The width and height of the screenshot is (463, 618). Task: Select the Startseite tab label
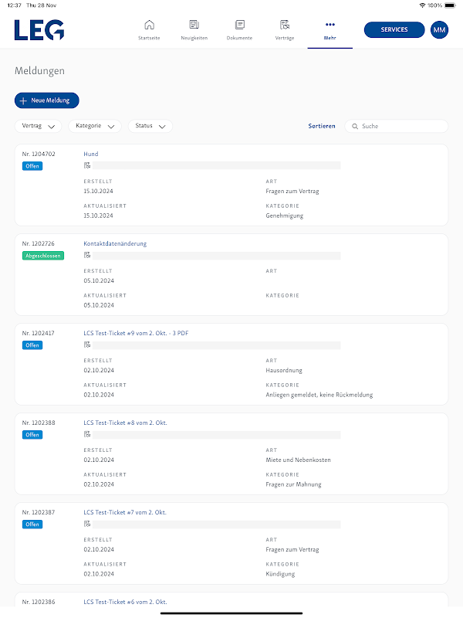149,38
